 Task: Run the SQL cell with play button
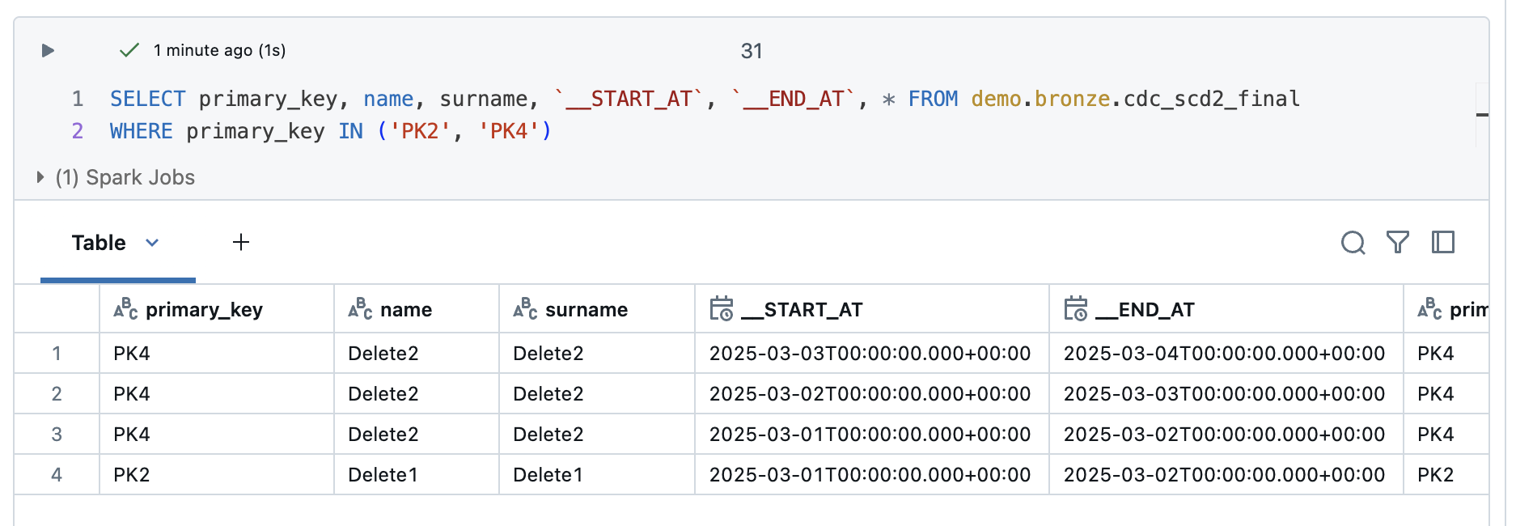(48, 51)
